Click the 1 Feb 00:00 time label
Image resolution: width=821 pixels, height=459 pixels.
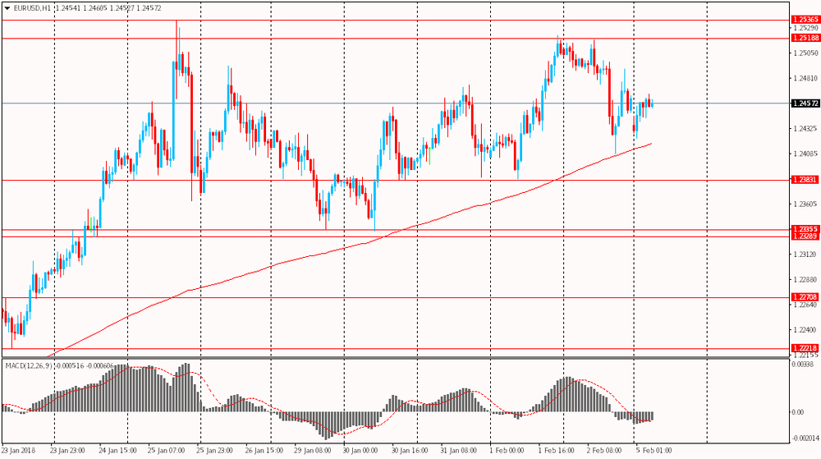[507, 450]
